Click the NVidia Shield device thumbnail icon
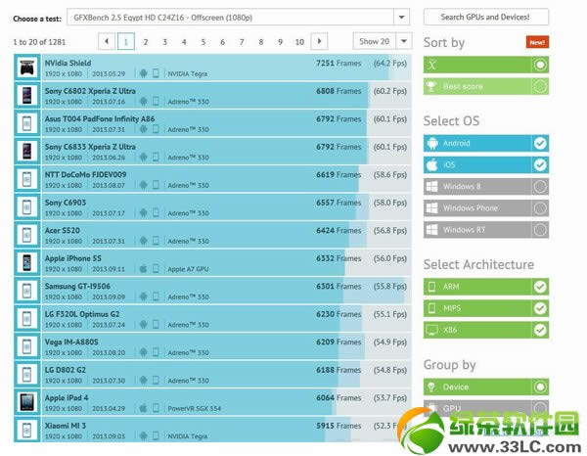The image size is (587, 456). tap(26, 68)
